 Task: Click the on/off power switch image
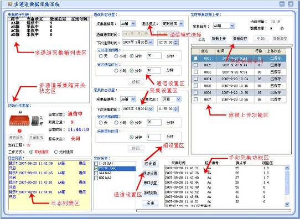[35, 121]
